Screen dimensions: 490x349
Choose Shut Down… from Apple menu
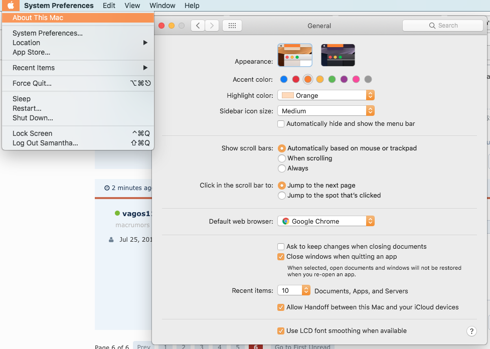78,118
